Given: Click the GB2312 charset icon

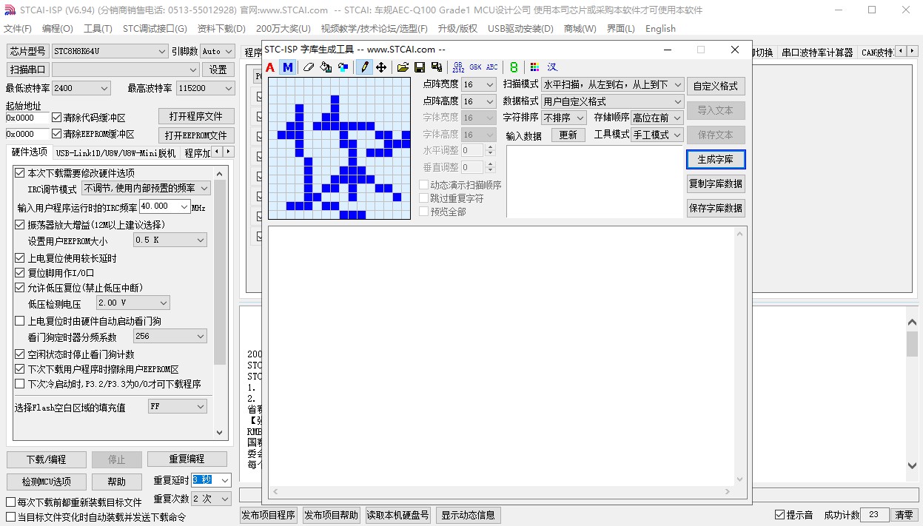Looking at the screenshot, I should (458, 67).
